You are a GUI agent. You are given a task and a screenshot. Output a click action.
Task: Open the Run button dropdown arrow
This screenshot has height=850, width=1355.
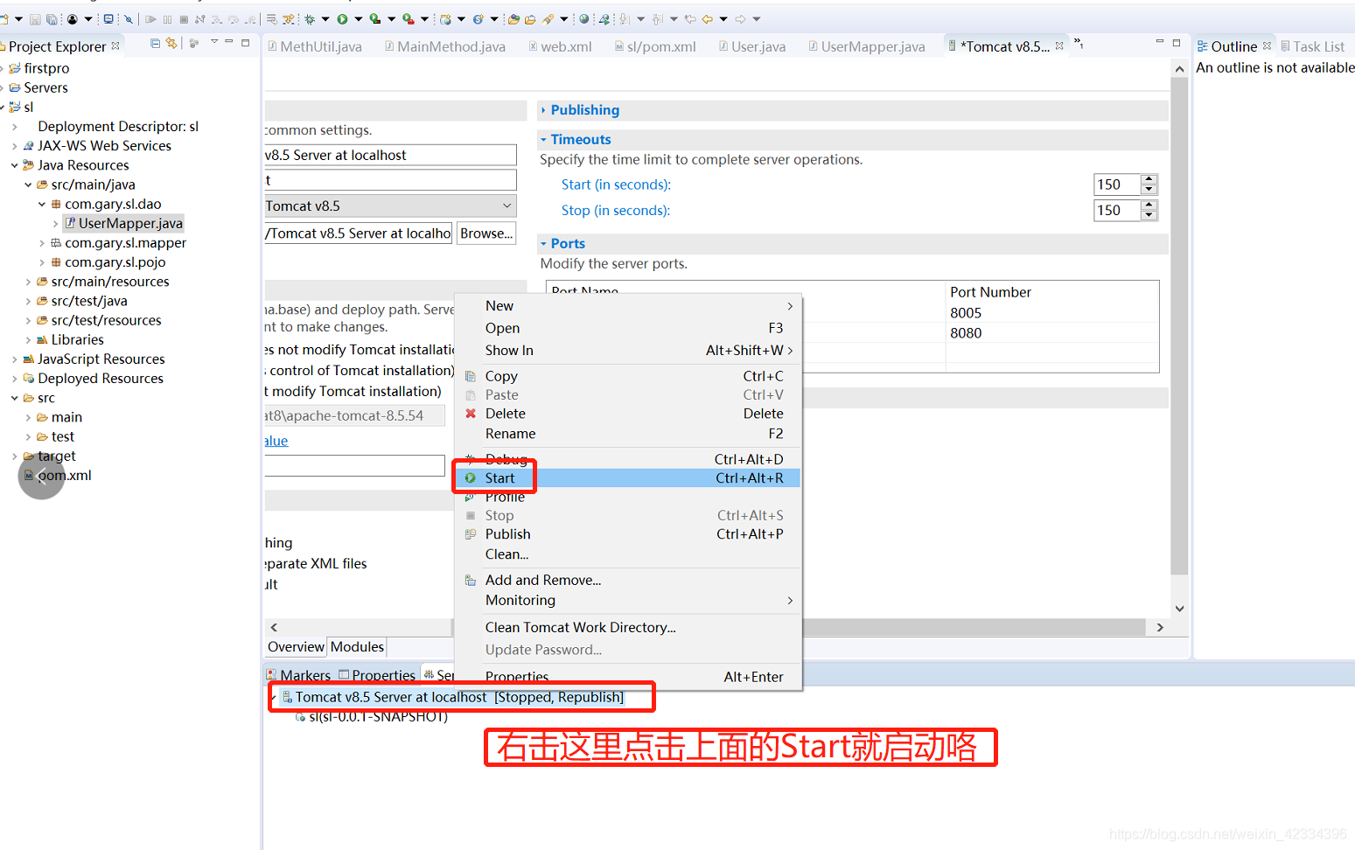(x=359, y=19)
